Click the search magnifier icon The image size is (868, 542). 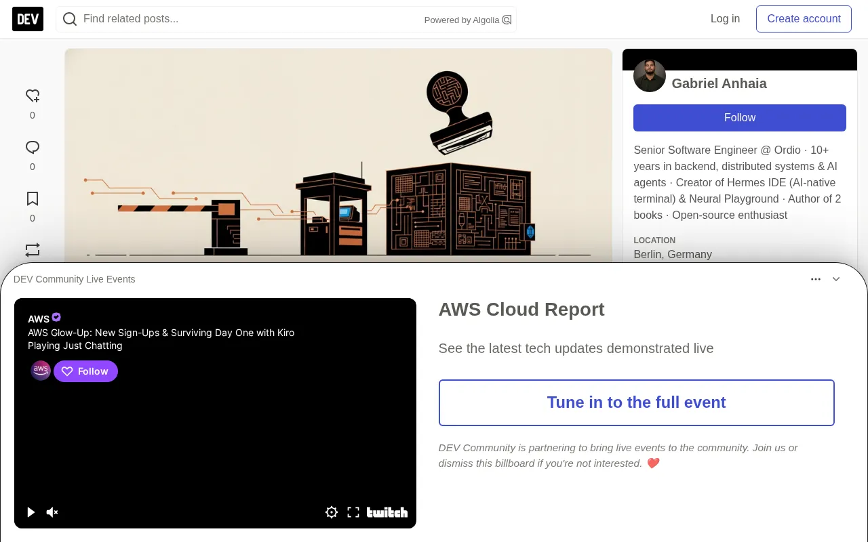(x=69, y=19)
